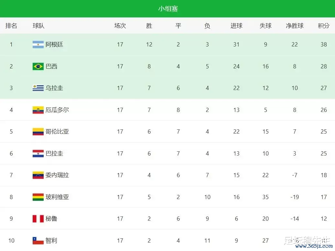This screenshot has height=251, width=335.
Task: Click the Paraguay flag icon
Action: [x=38, y=154]
